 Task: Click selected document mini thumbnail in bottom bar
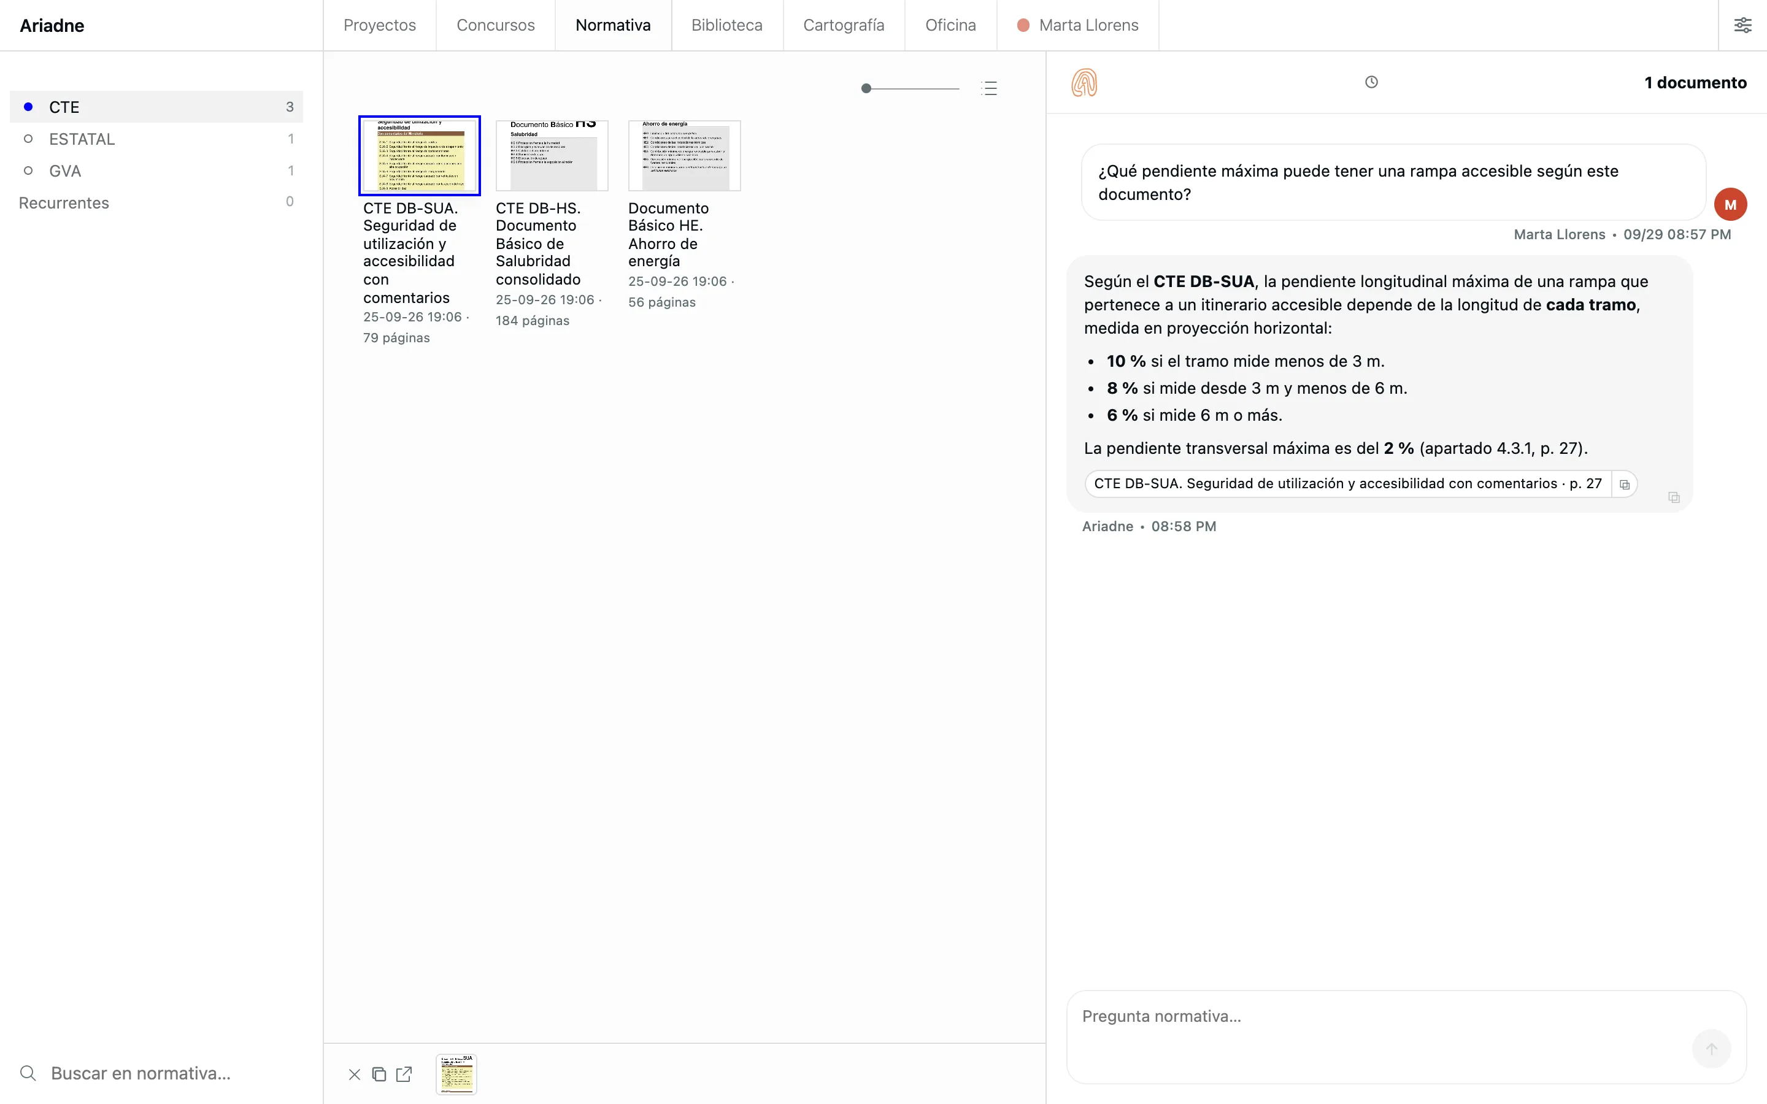(x=456, y=1074)
